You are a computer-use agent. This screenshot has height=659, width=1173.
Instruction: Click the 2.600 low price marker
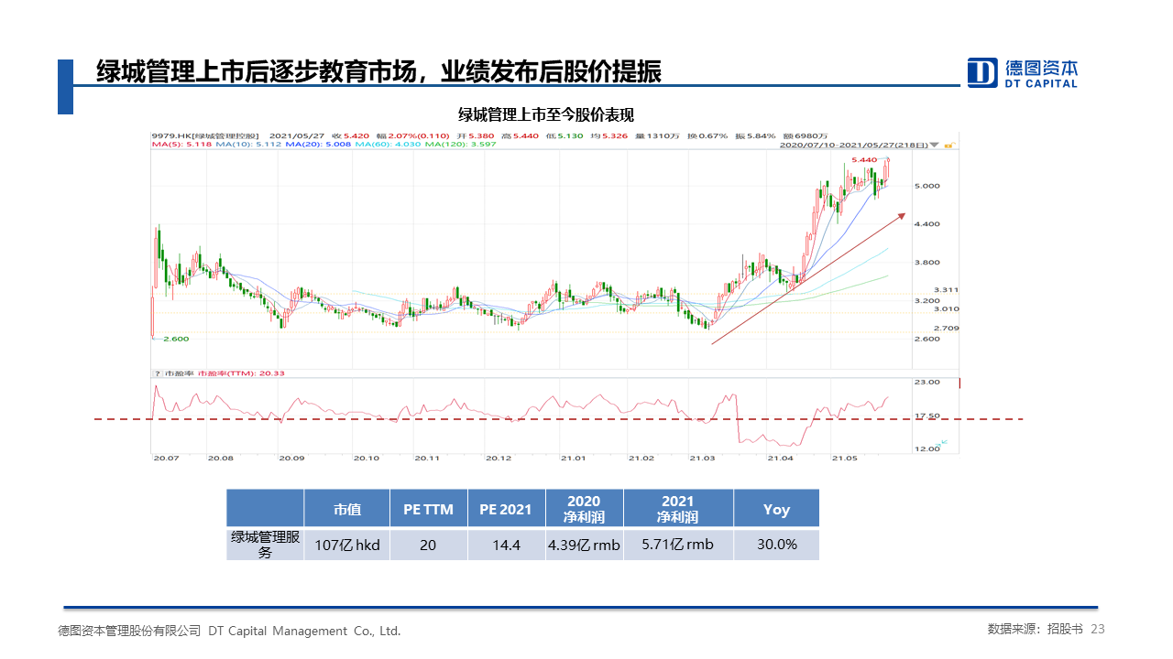click(x=176, y=339)
